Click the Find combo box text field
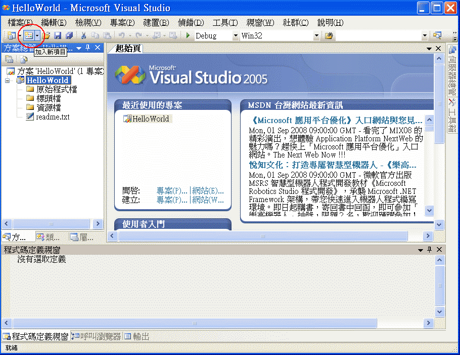 [379, 35]
